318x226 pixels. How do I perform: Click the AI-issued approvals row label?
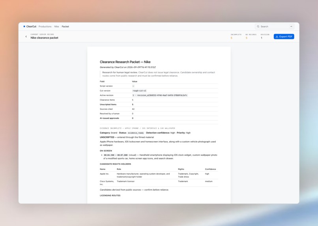[109, 118]
